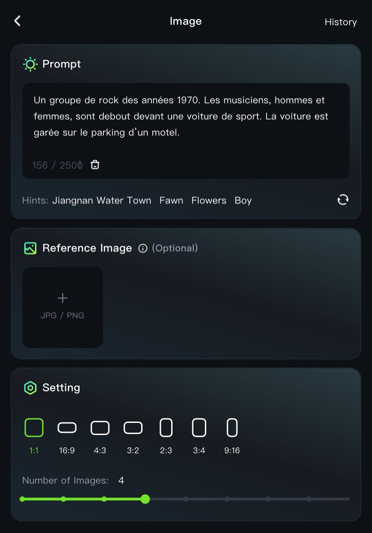The height and width of the screenshot is (533, 372).
Task: Click the Reference Image info icon
Action: 143,249
